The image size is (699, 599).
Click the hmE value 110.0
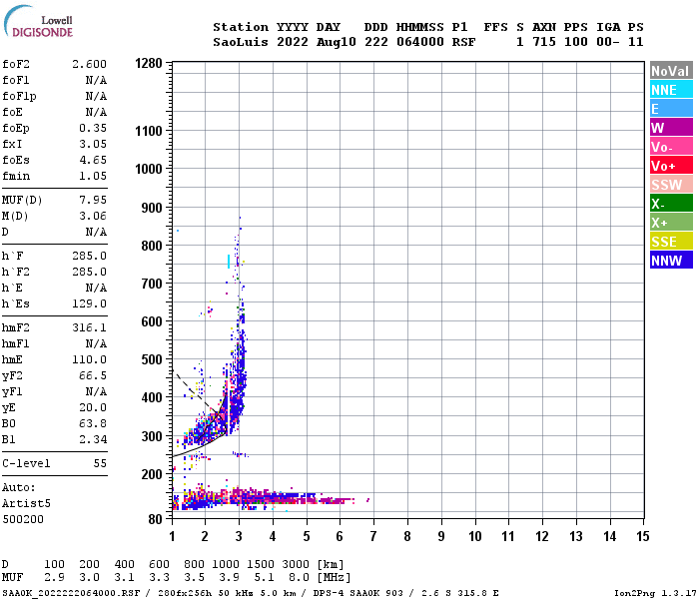click(89, 359)
